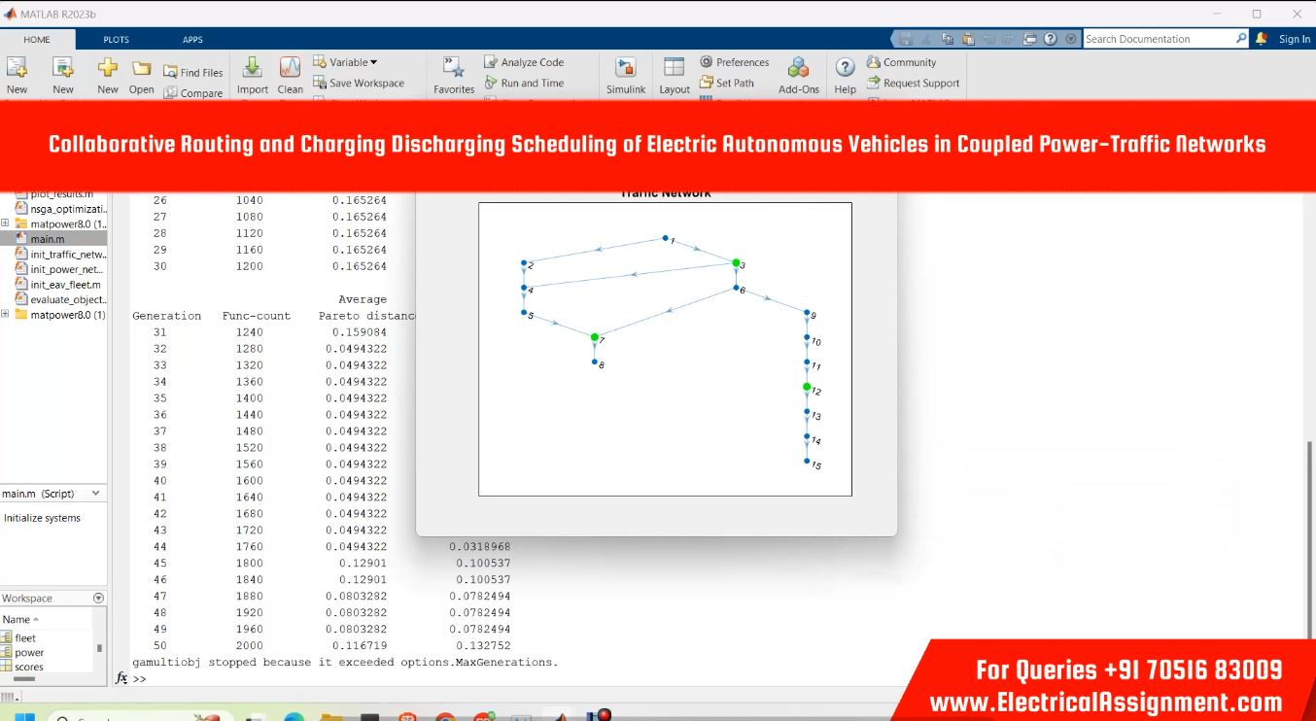Click the Import Data icon
The image size is (1316, 721).
[x=252, y=69]
